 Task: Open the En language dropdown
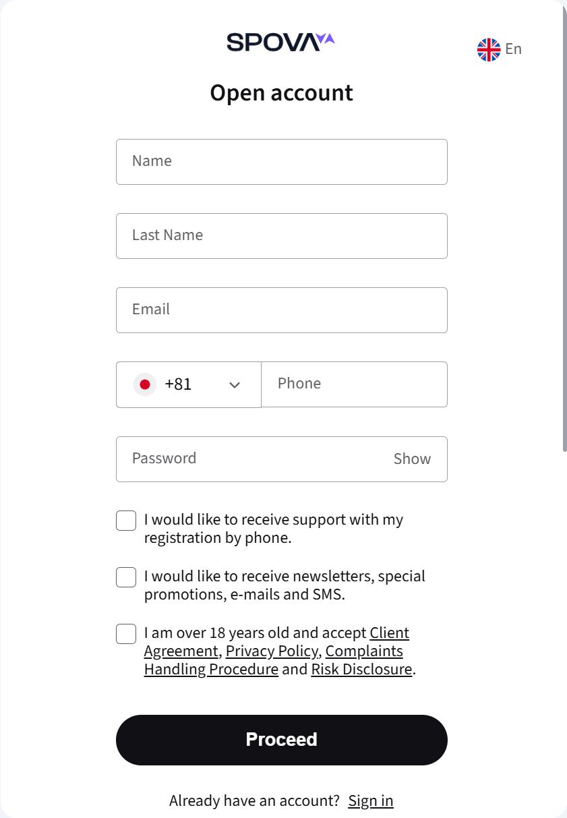tap(500, 49)
